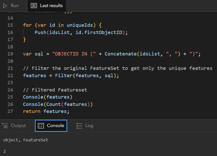217x156 pixels.
Task: Click the 'for' keyword on line 15
Action: click(x=27, y=25)
